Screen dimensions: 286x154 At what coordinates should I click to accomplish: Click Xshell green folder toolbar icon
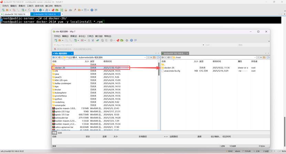pos(57,10)
